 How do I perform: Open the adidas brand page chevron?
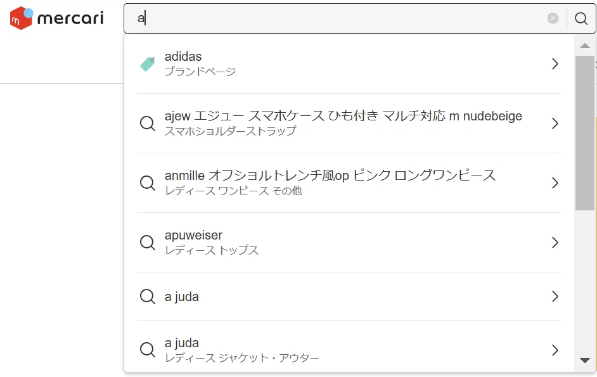click(x=555, y=64)
